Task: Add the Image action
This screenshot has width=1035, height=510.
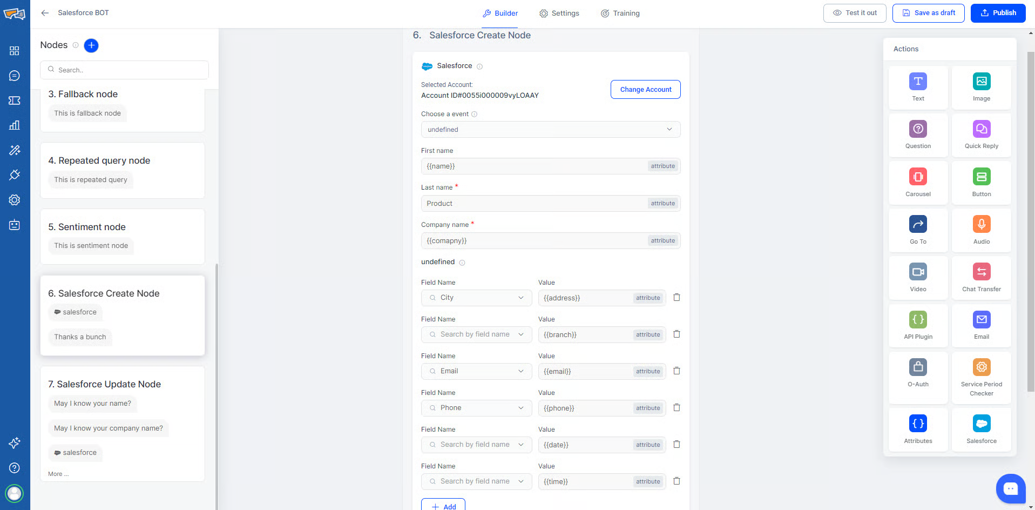Action: click(981, 88)
